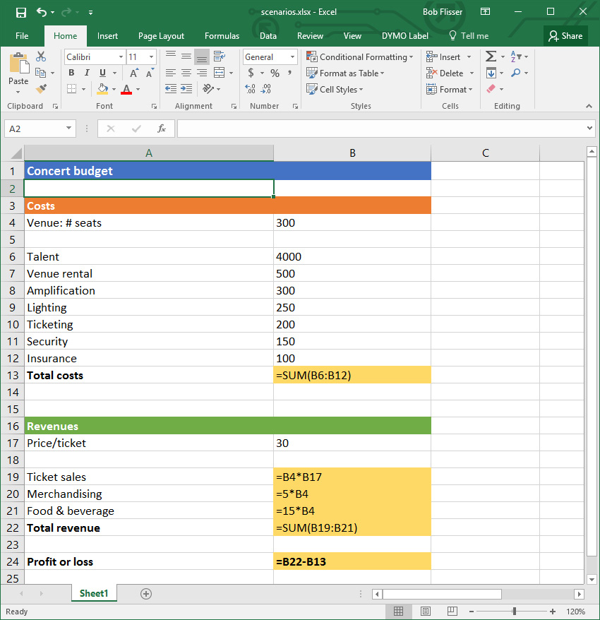Open the Format as Table button
Image resolution: width=600 pixels, height=620 pixels.
tap(345, 73)
